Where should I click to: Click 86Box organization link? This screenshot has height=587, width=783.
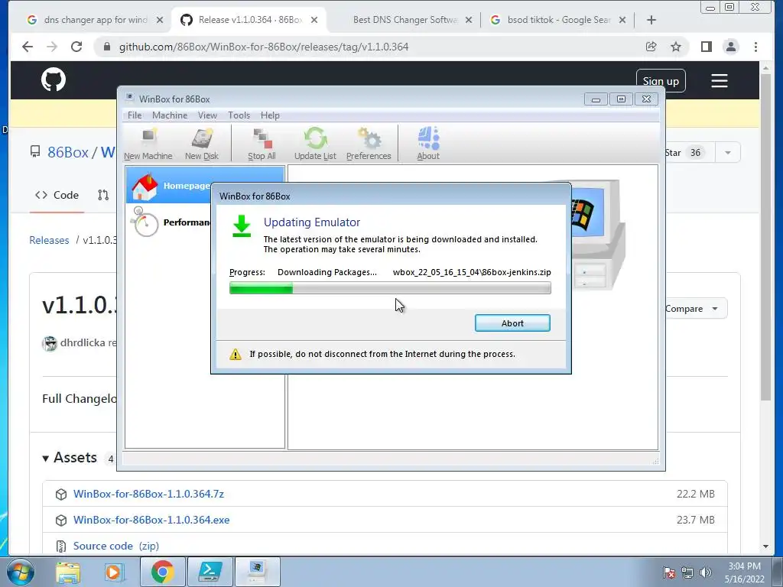tap(68, 152)
